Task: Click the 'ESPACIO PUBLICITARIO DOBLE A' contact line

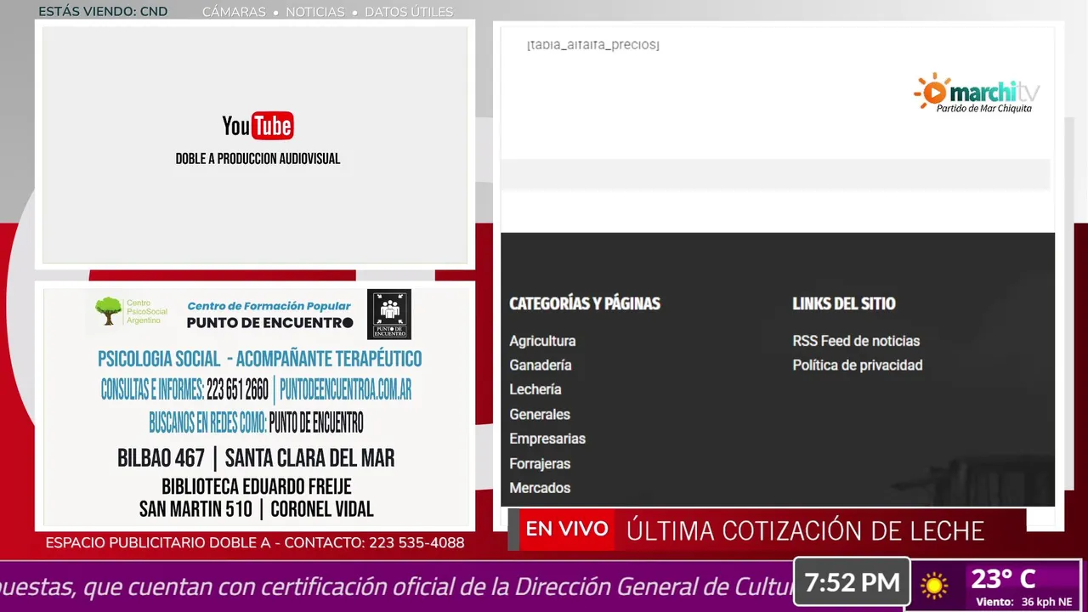Action: [255, 542]
